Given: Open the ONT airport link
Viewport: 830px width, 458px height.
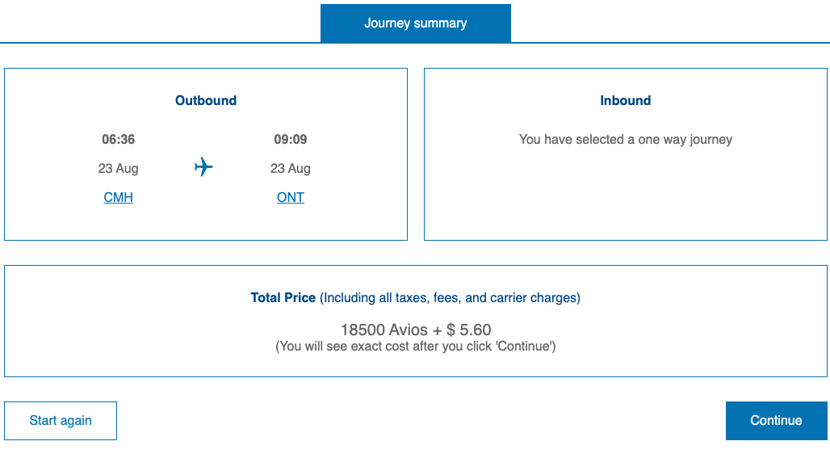Looking at the screenshot, I should click(x=290, y=197).
